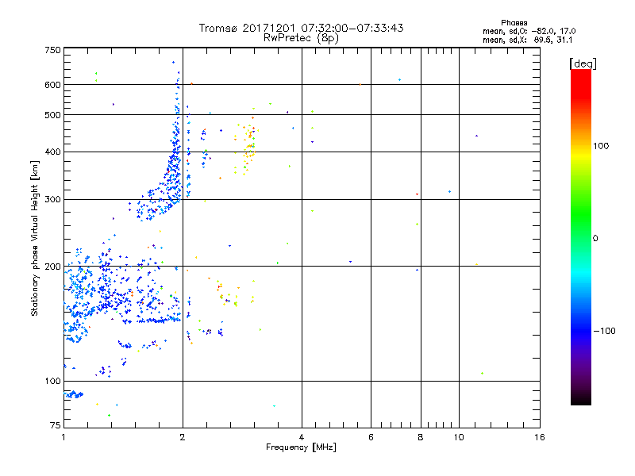Click the y-axis tick label '75'
This screenshot has width=635, height=476.
click(x=56, y=425)
